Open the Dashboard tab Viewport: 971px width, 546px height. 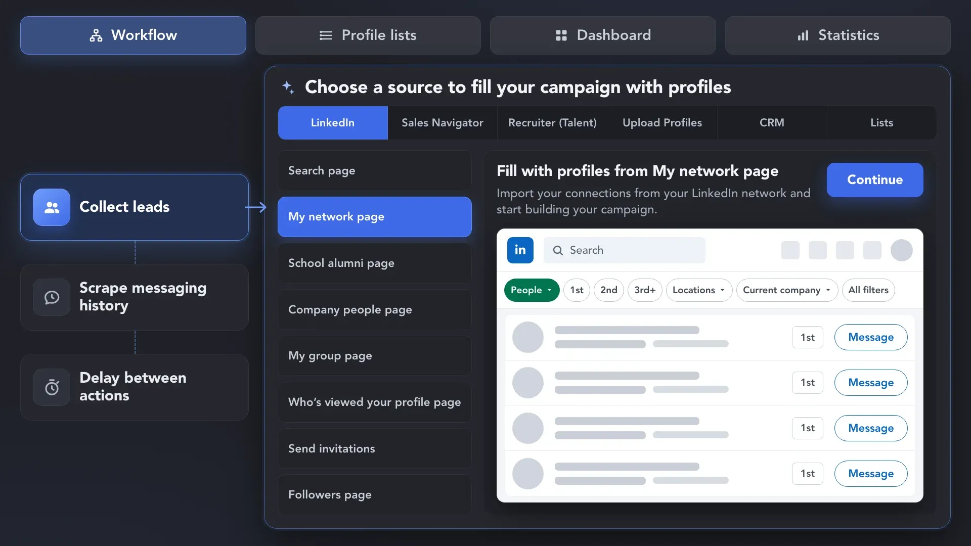(603, 35)
